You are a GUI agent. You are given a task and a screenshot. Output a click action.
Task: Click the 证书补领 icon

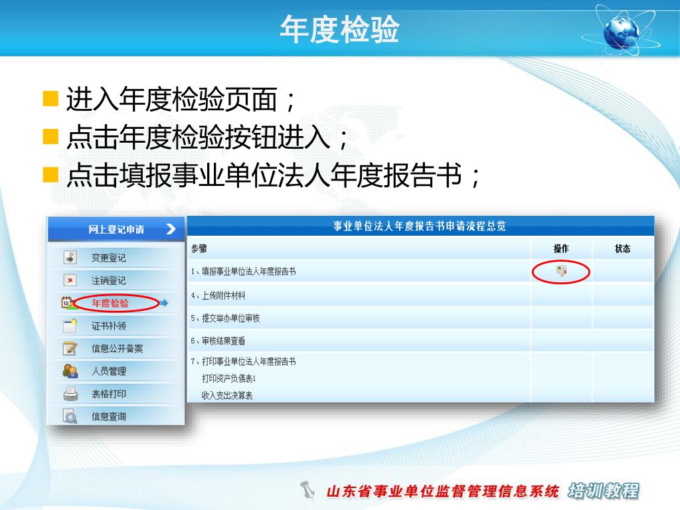coord(70,325)
